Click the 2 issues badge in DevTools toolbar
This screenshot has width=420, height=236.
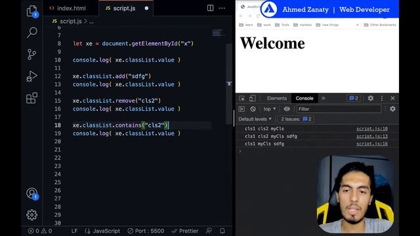point(354,98)
